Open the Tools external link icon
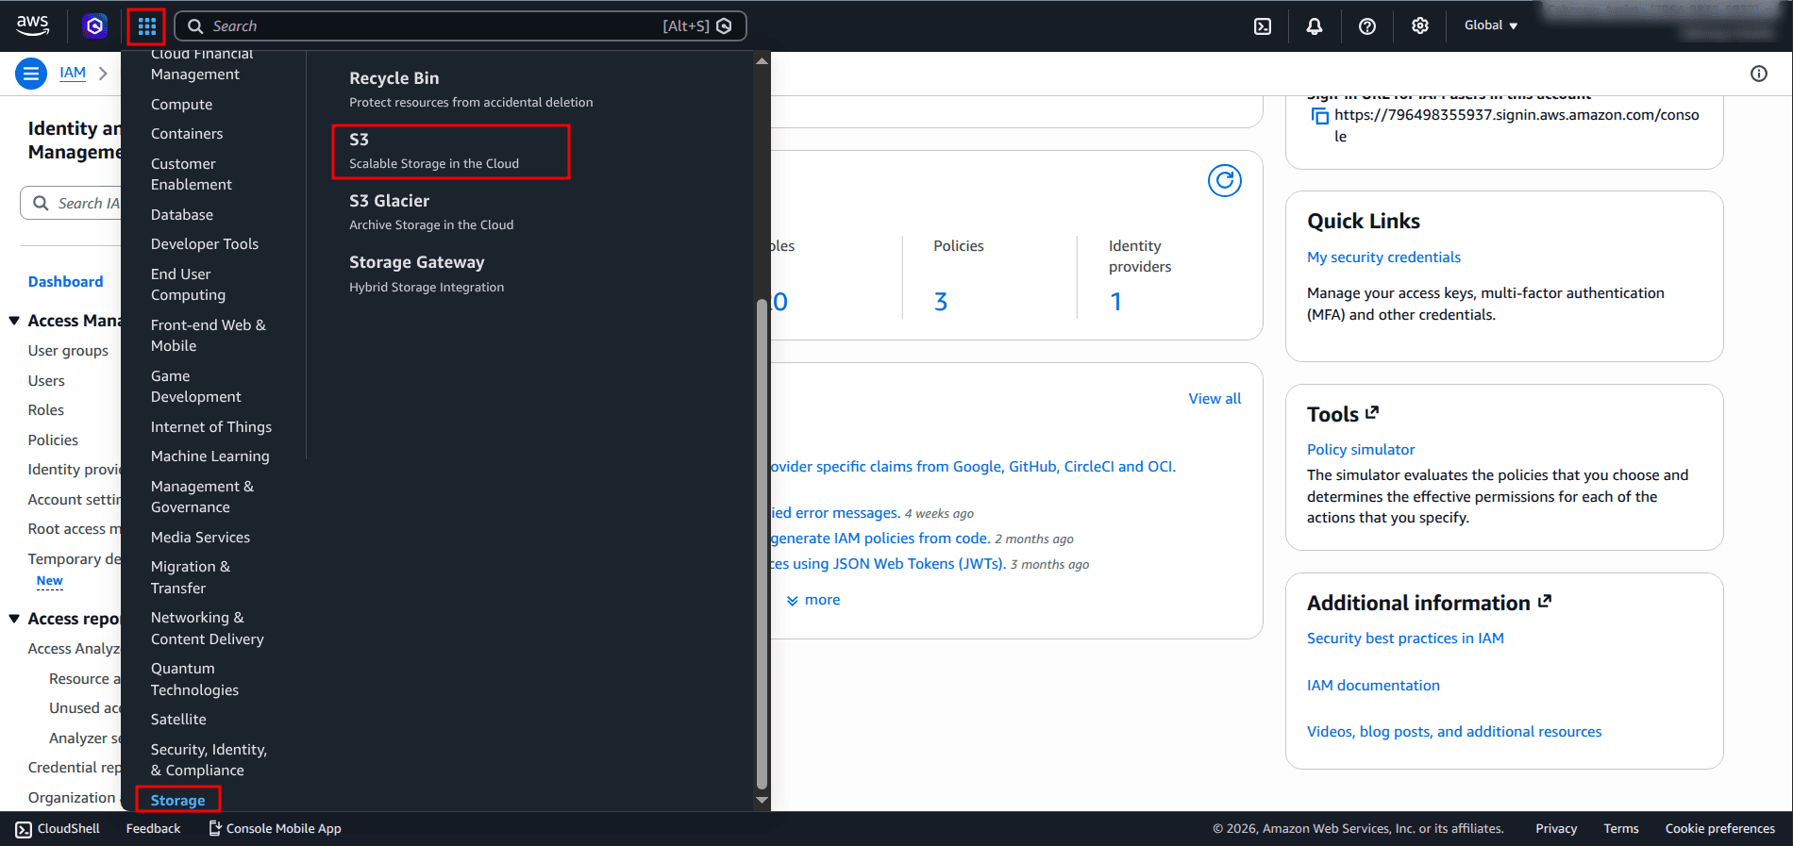Screen dimensions: 1793x846 [1372, 412]
